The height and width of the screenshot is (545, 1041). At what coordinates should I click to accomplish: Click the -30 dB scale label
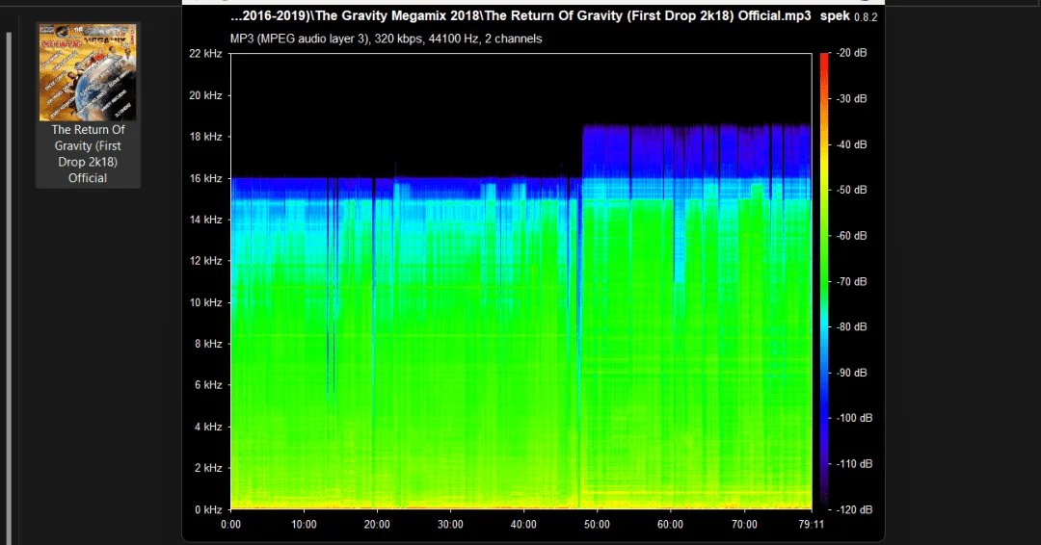tap(851, 99)
